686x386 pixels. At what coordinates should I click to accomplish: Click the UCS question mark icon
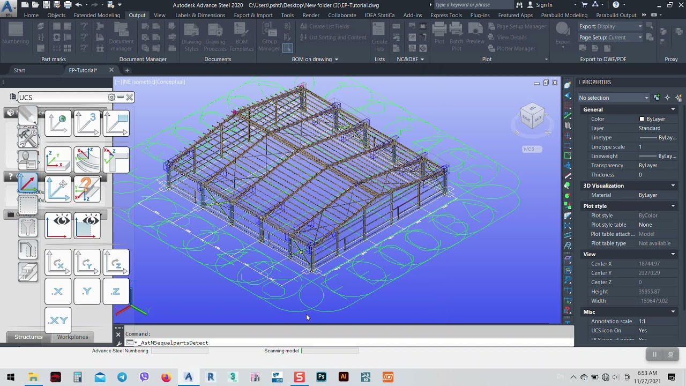point(87,189)
